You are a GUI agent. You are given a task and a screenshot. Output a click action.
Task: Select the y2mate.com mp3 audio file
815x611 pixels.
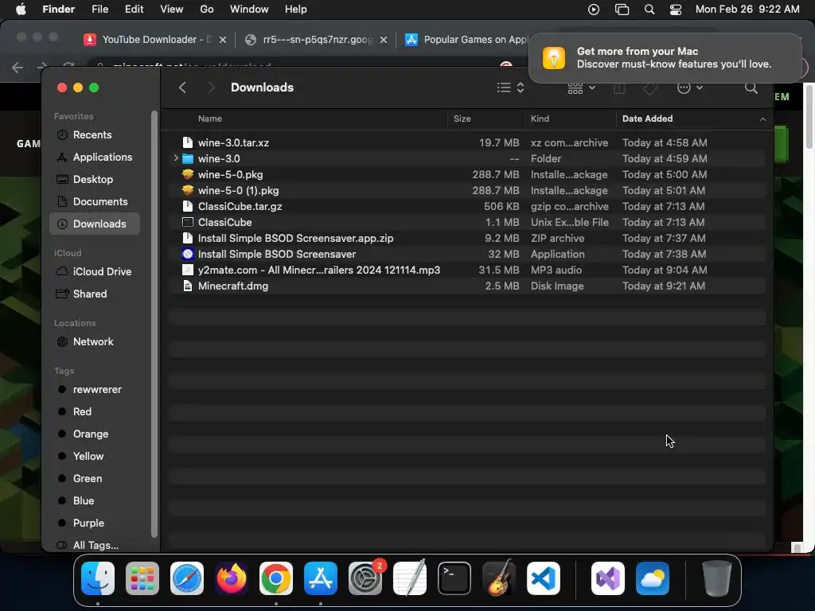tap(467, 270)
